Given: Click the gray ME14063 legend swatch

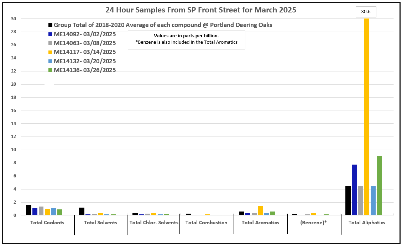Looking at the screenshot, I should (51, 43).
